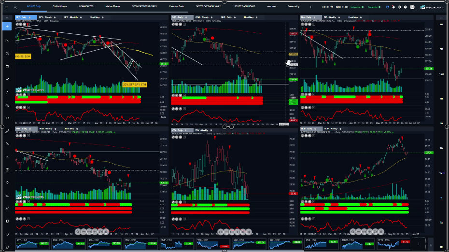This screenshot has width=449, height=252.
Task: Expand SPY oscillator pane plus box
Action: coord(28,107)
